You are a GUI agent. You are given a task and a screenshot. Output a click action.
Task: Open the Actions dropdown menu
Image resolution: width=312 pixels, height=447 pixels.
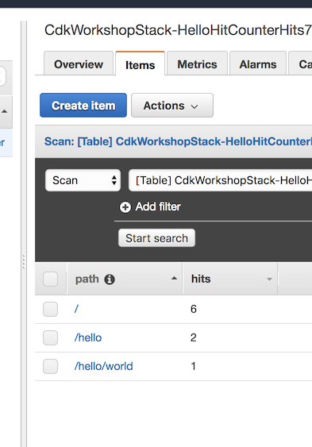[172, 105]
